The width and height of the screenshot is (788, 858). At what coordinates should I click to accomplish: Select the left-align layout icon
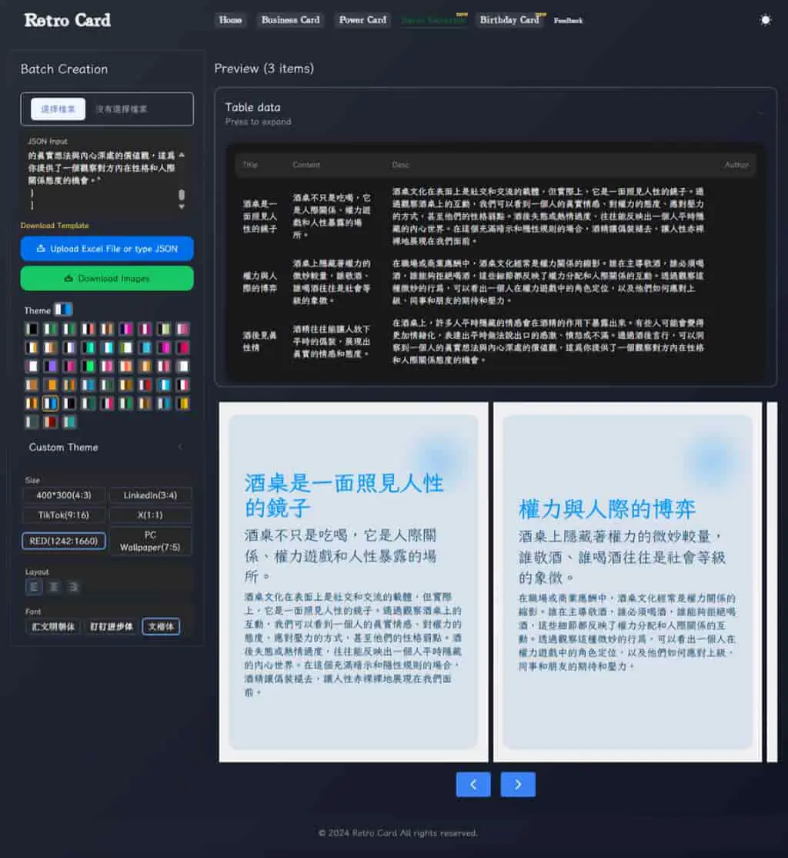pos(34,587)
